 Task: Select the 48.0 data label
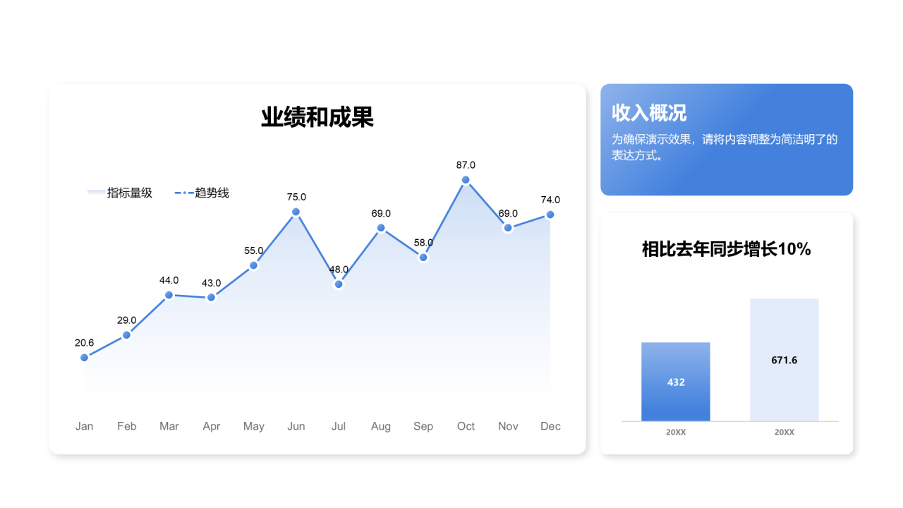tap(339, 270)
